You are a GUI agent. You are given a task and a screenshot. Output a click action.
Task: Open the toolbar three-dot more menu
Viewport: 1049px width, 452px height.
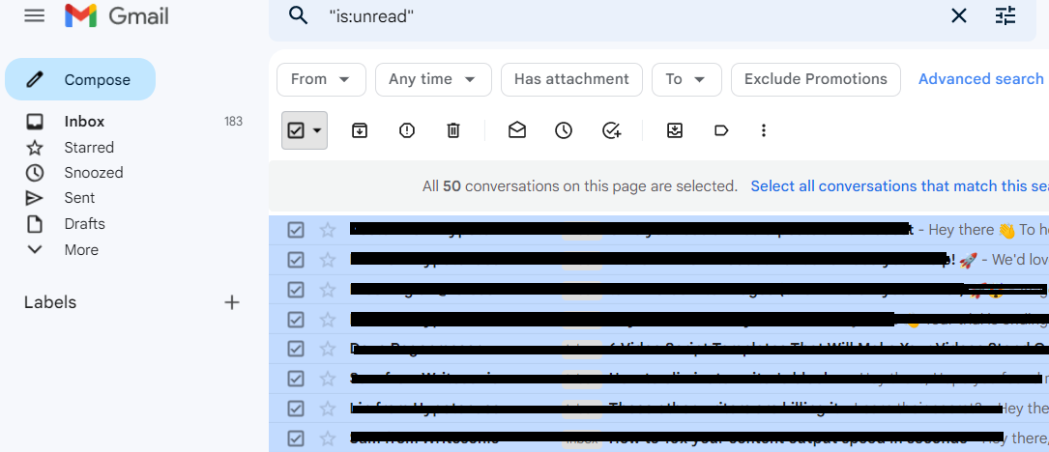764,130
